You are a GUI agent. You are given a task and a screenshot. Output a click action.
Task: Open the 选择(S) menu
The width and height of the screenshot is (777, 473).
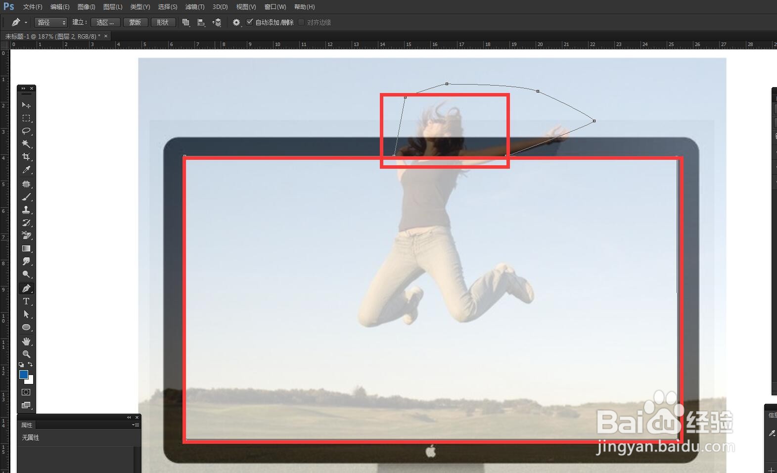168,7
